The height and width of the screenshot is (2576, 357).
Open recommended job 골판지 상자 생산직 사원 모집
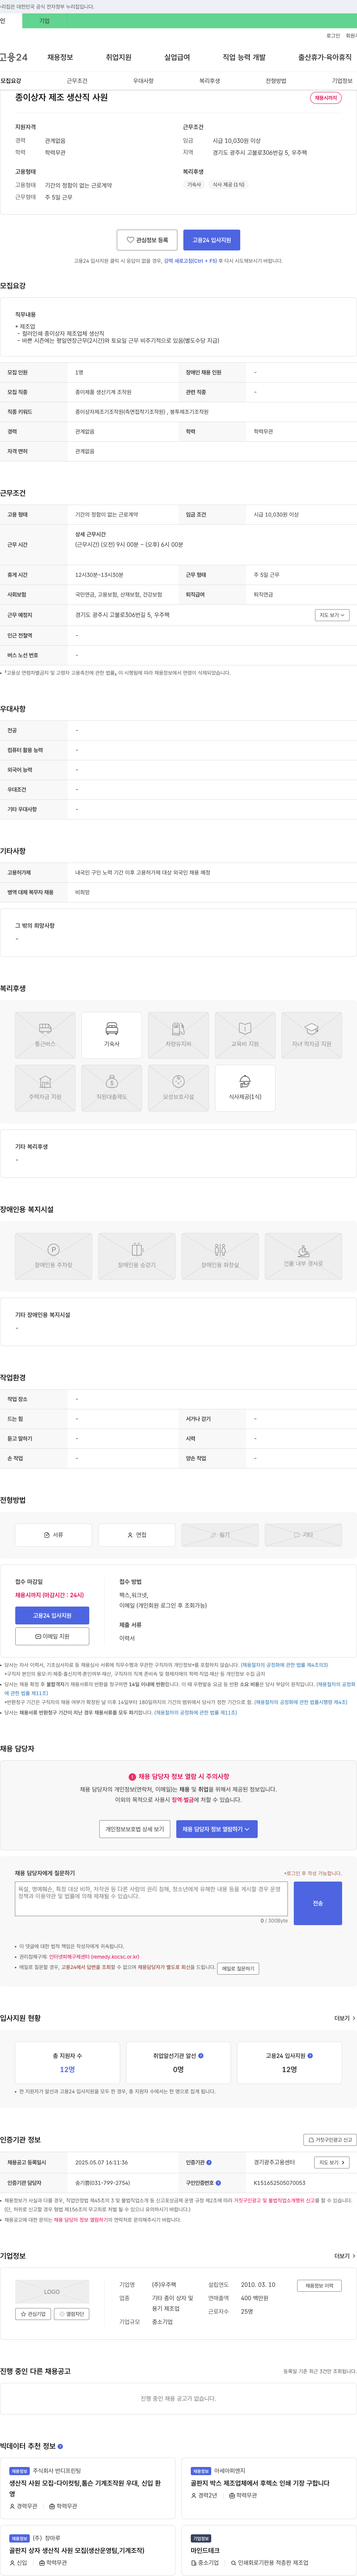tap(77, 2550)
